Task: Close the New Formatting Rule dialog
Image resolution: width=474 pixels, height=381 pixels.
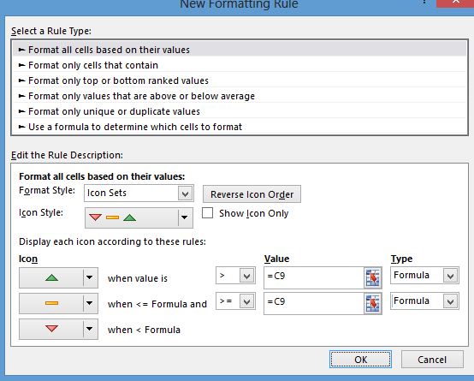Action: coord(455,3)
